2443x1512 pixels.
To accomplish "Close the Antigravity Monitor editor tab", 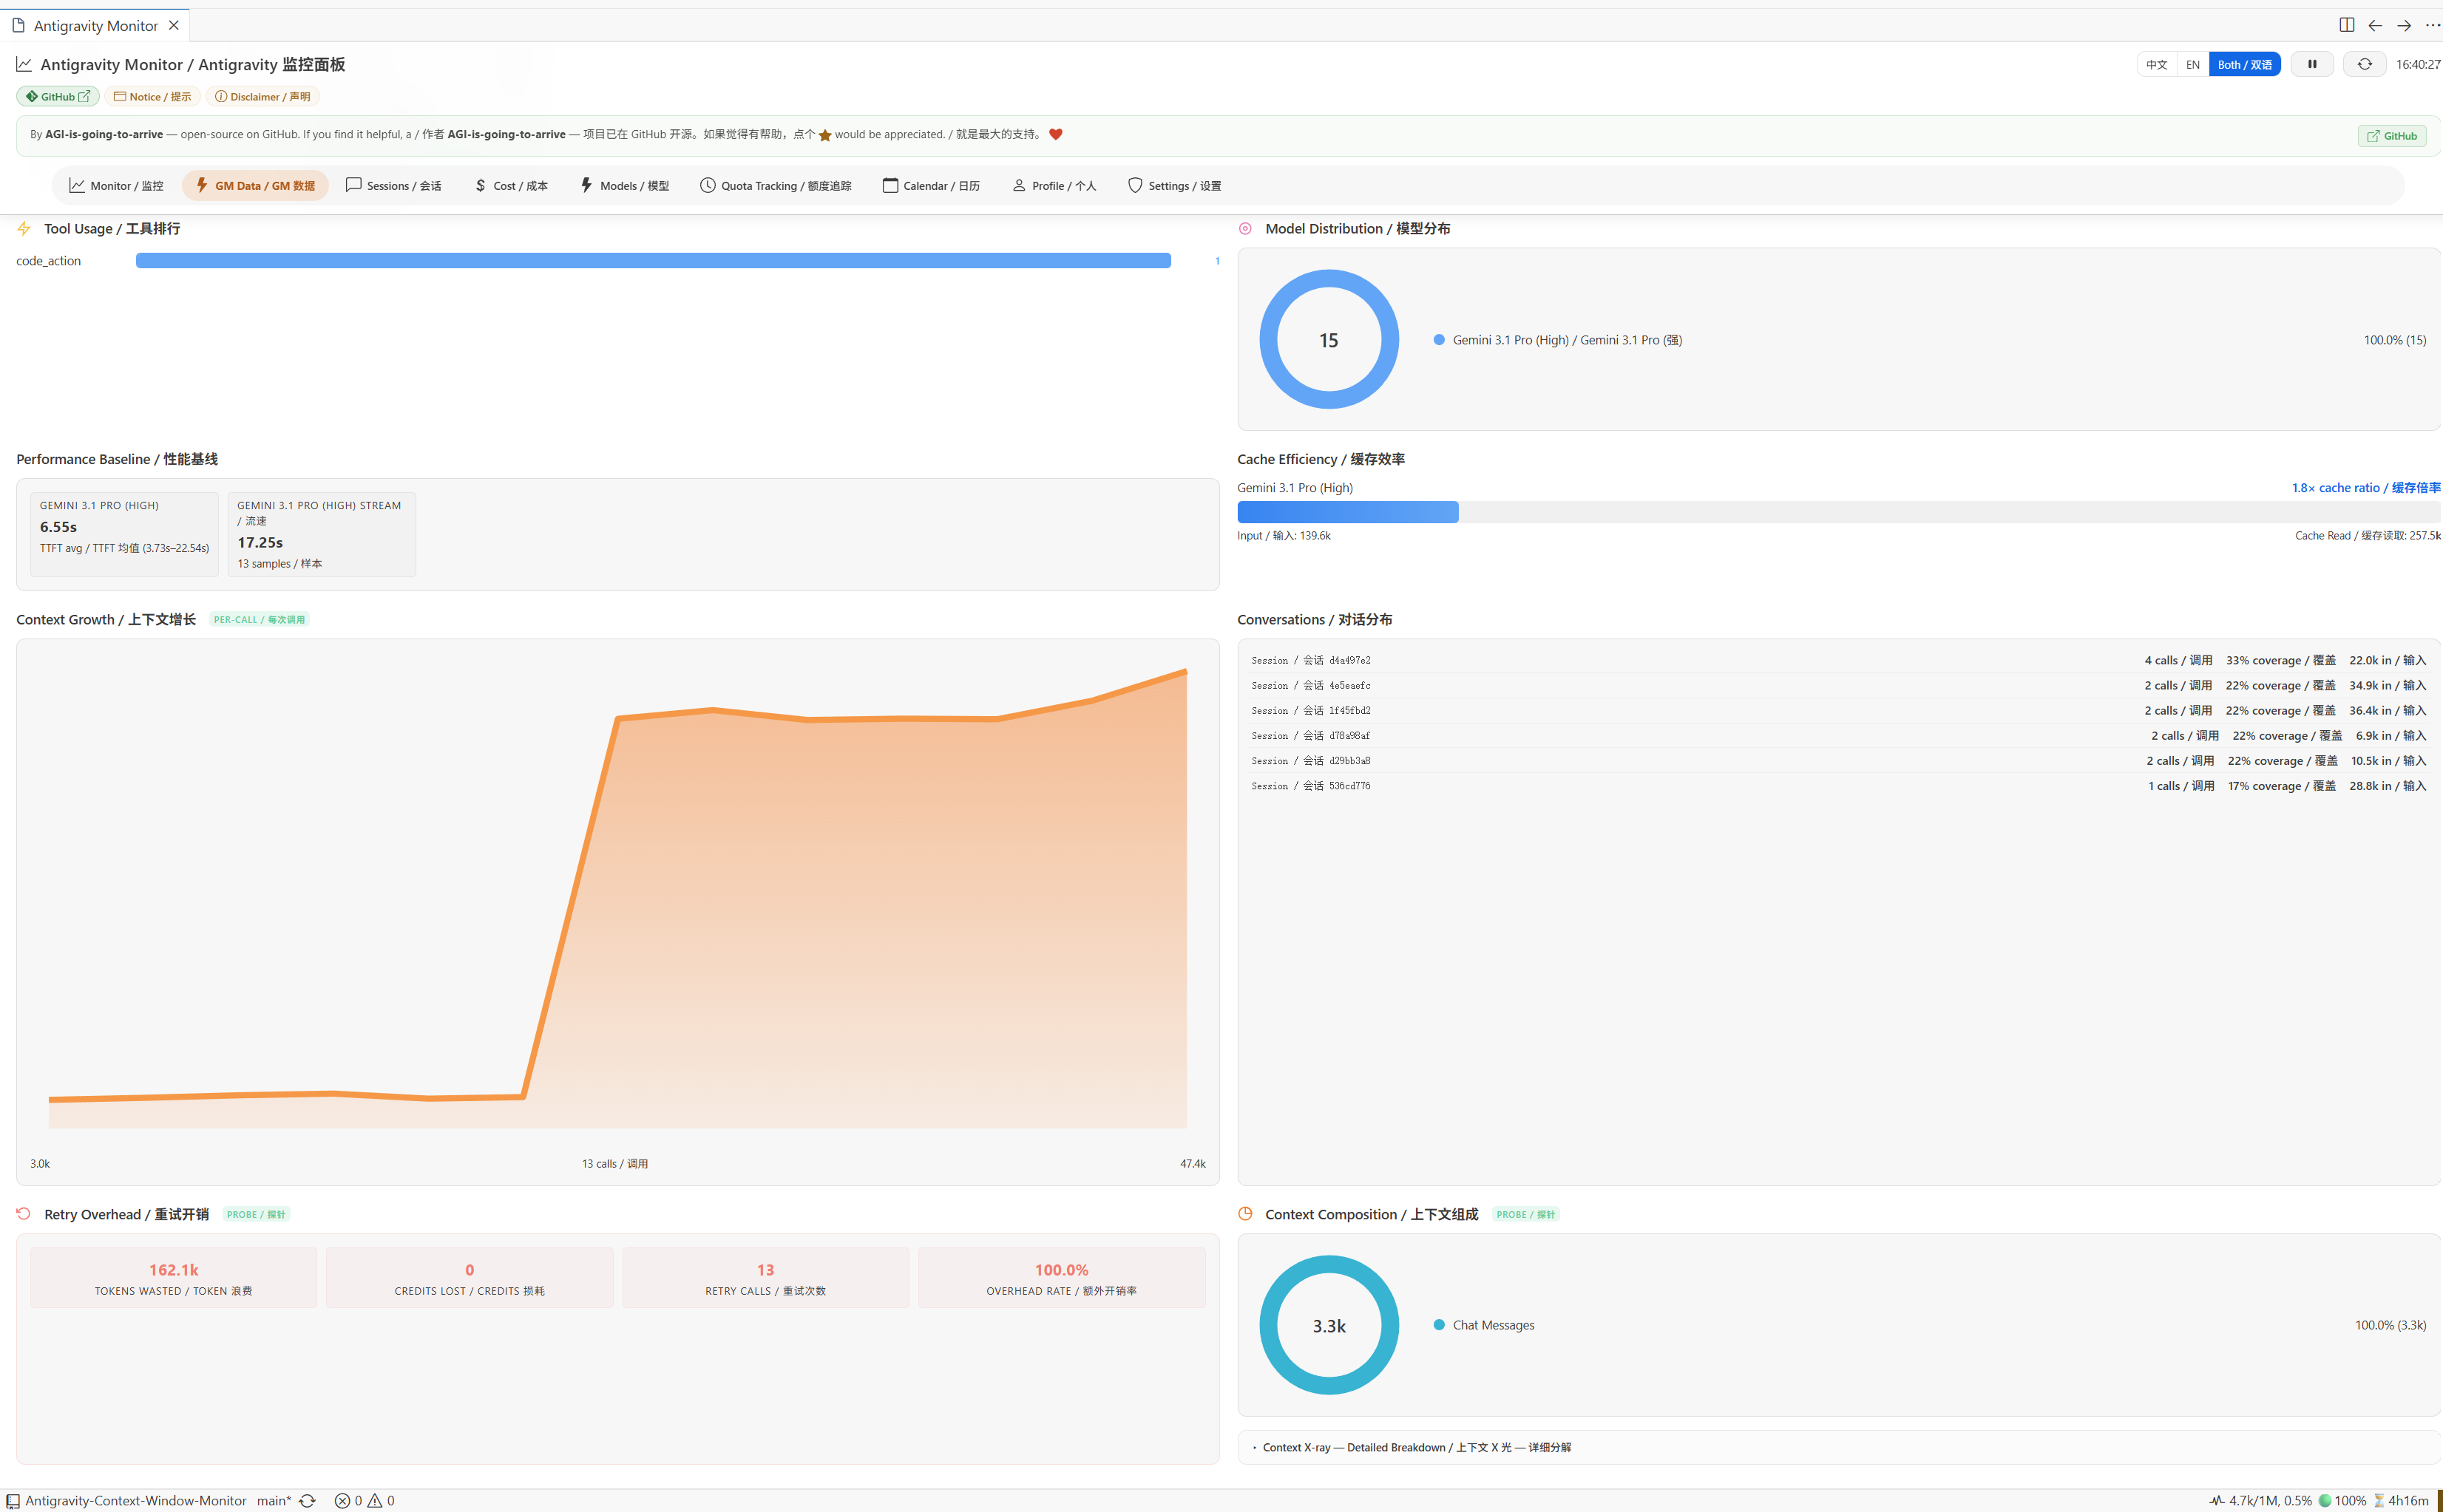I will coord(173,25).
